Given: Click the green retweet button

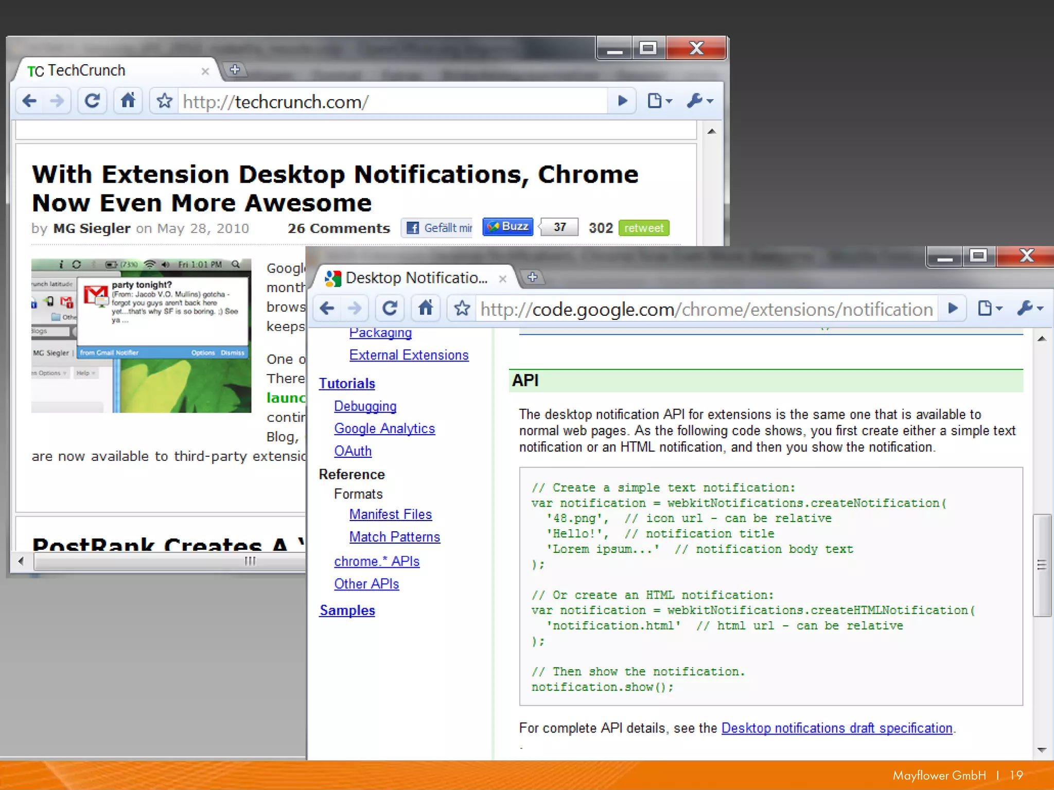Looking at the screenshot, I should (643, 228).
